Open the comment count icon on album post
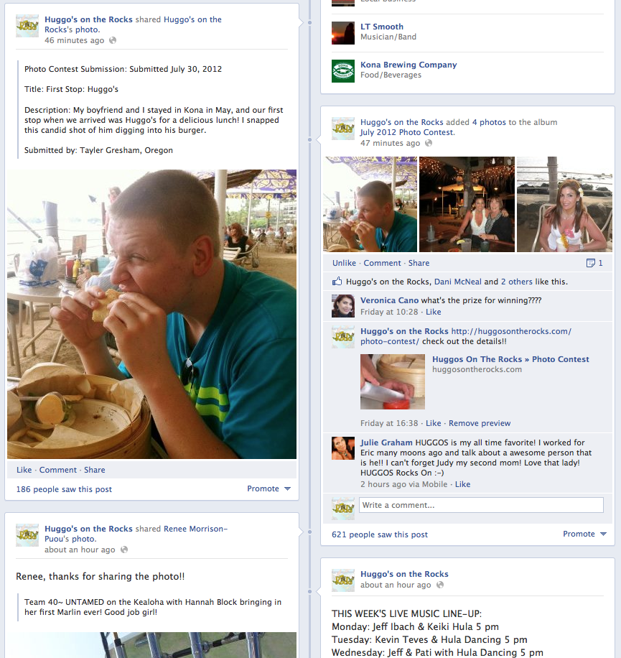621x658 pixels. pyautogui.click(x=590, y=263)
